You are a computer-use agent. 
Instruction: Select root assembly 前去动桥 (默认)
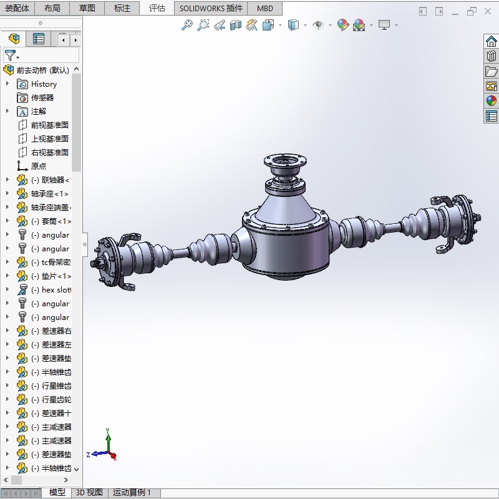click(x=42, y=70)
